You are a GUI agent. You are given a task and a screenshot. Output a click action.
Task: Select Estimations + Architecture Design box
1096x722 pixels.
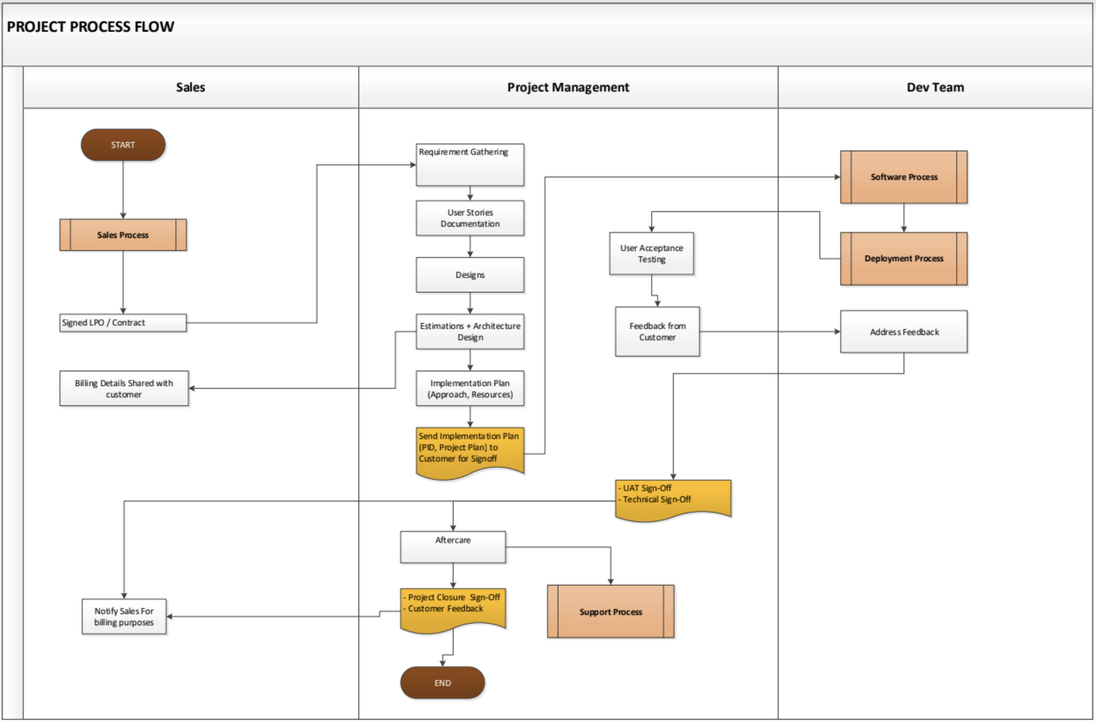click(x=470, y=331)
